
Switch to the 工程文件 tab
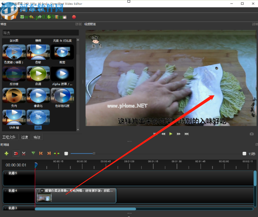coord(9,137)
